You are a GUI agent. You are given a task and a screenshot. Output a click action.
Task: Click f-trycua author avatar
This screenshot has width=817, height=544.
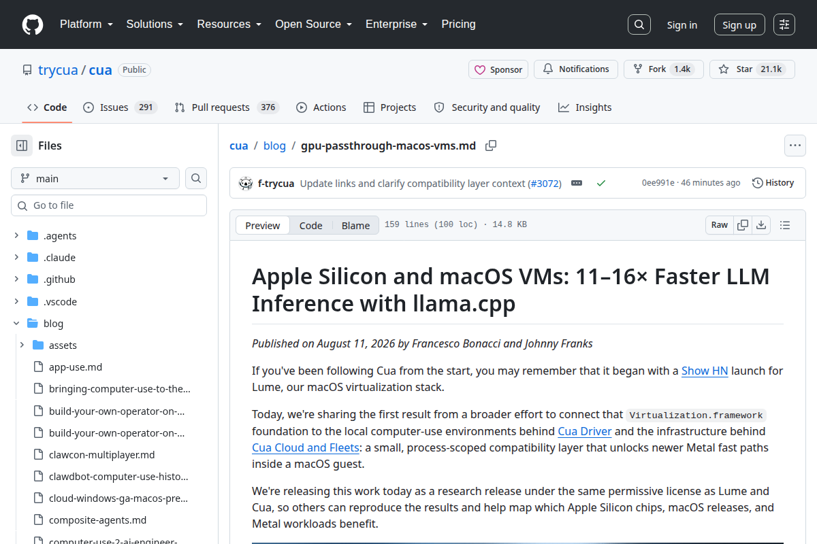246,183
